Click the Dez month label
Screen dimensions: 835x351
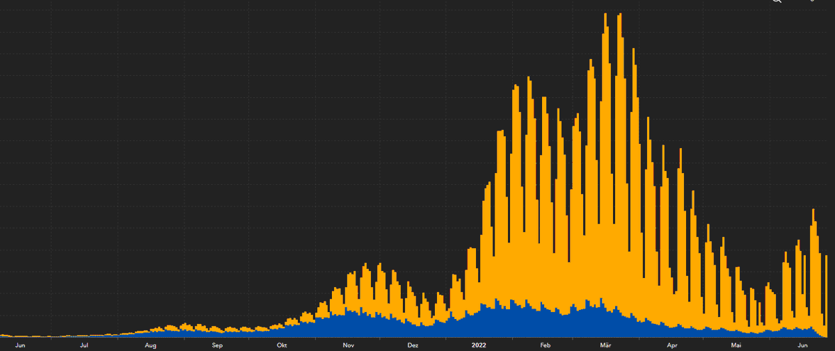(413, 345)
